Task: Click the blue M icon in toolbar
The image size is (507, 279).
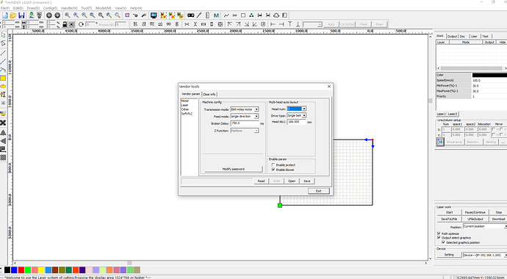Action: tap(216, 15)
